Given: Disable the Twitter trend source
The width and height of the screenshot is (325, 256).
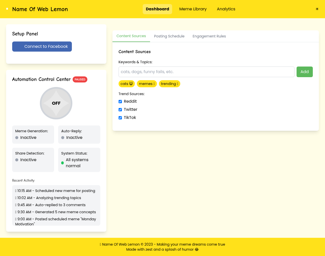Looking at the screenshot, I should tap(120, 110).
